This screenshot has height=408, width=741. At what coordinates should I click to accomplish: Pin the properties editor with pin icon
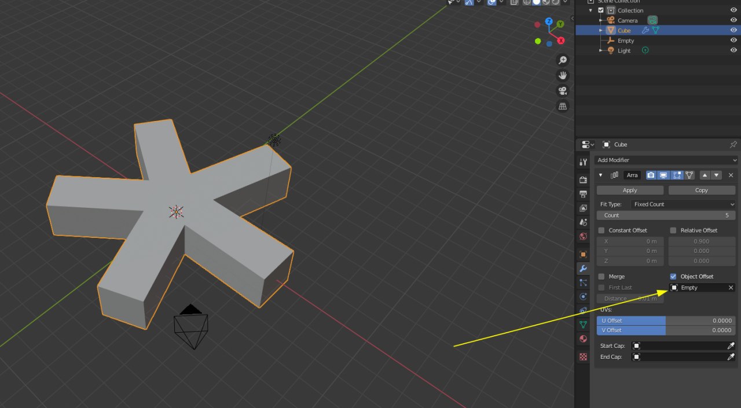(733, 145)
